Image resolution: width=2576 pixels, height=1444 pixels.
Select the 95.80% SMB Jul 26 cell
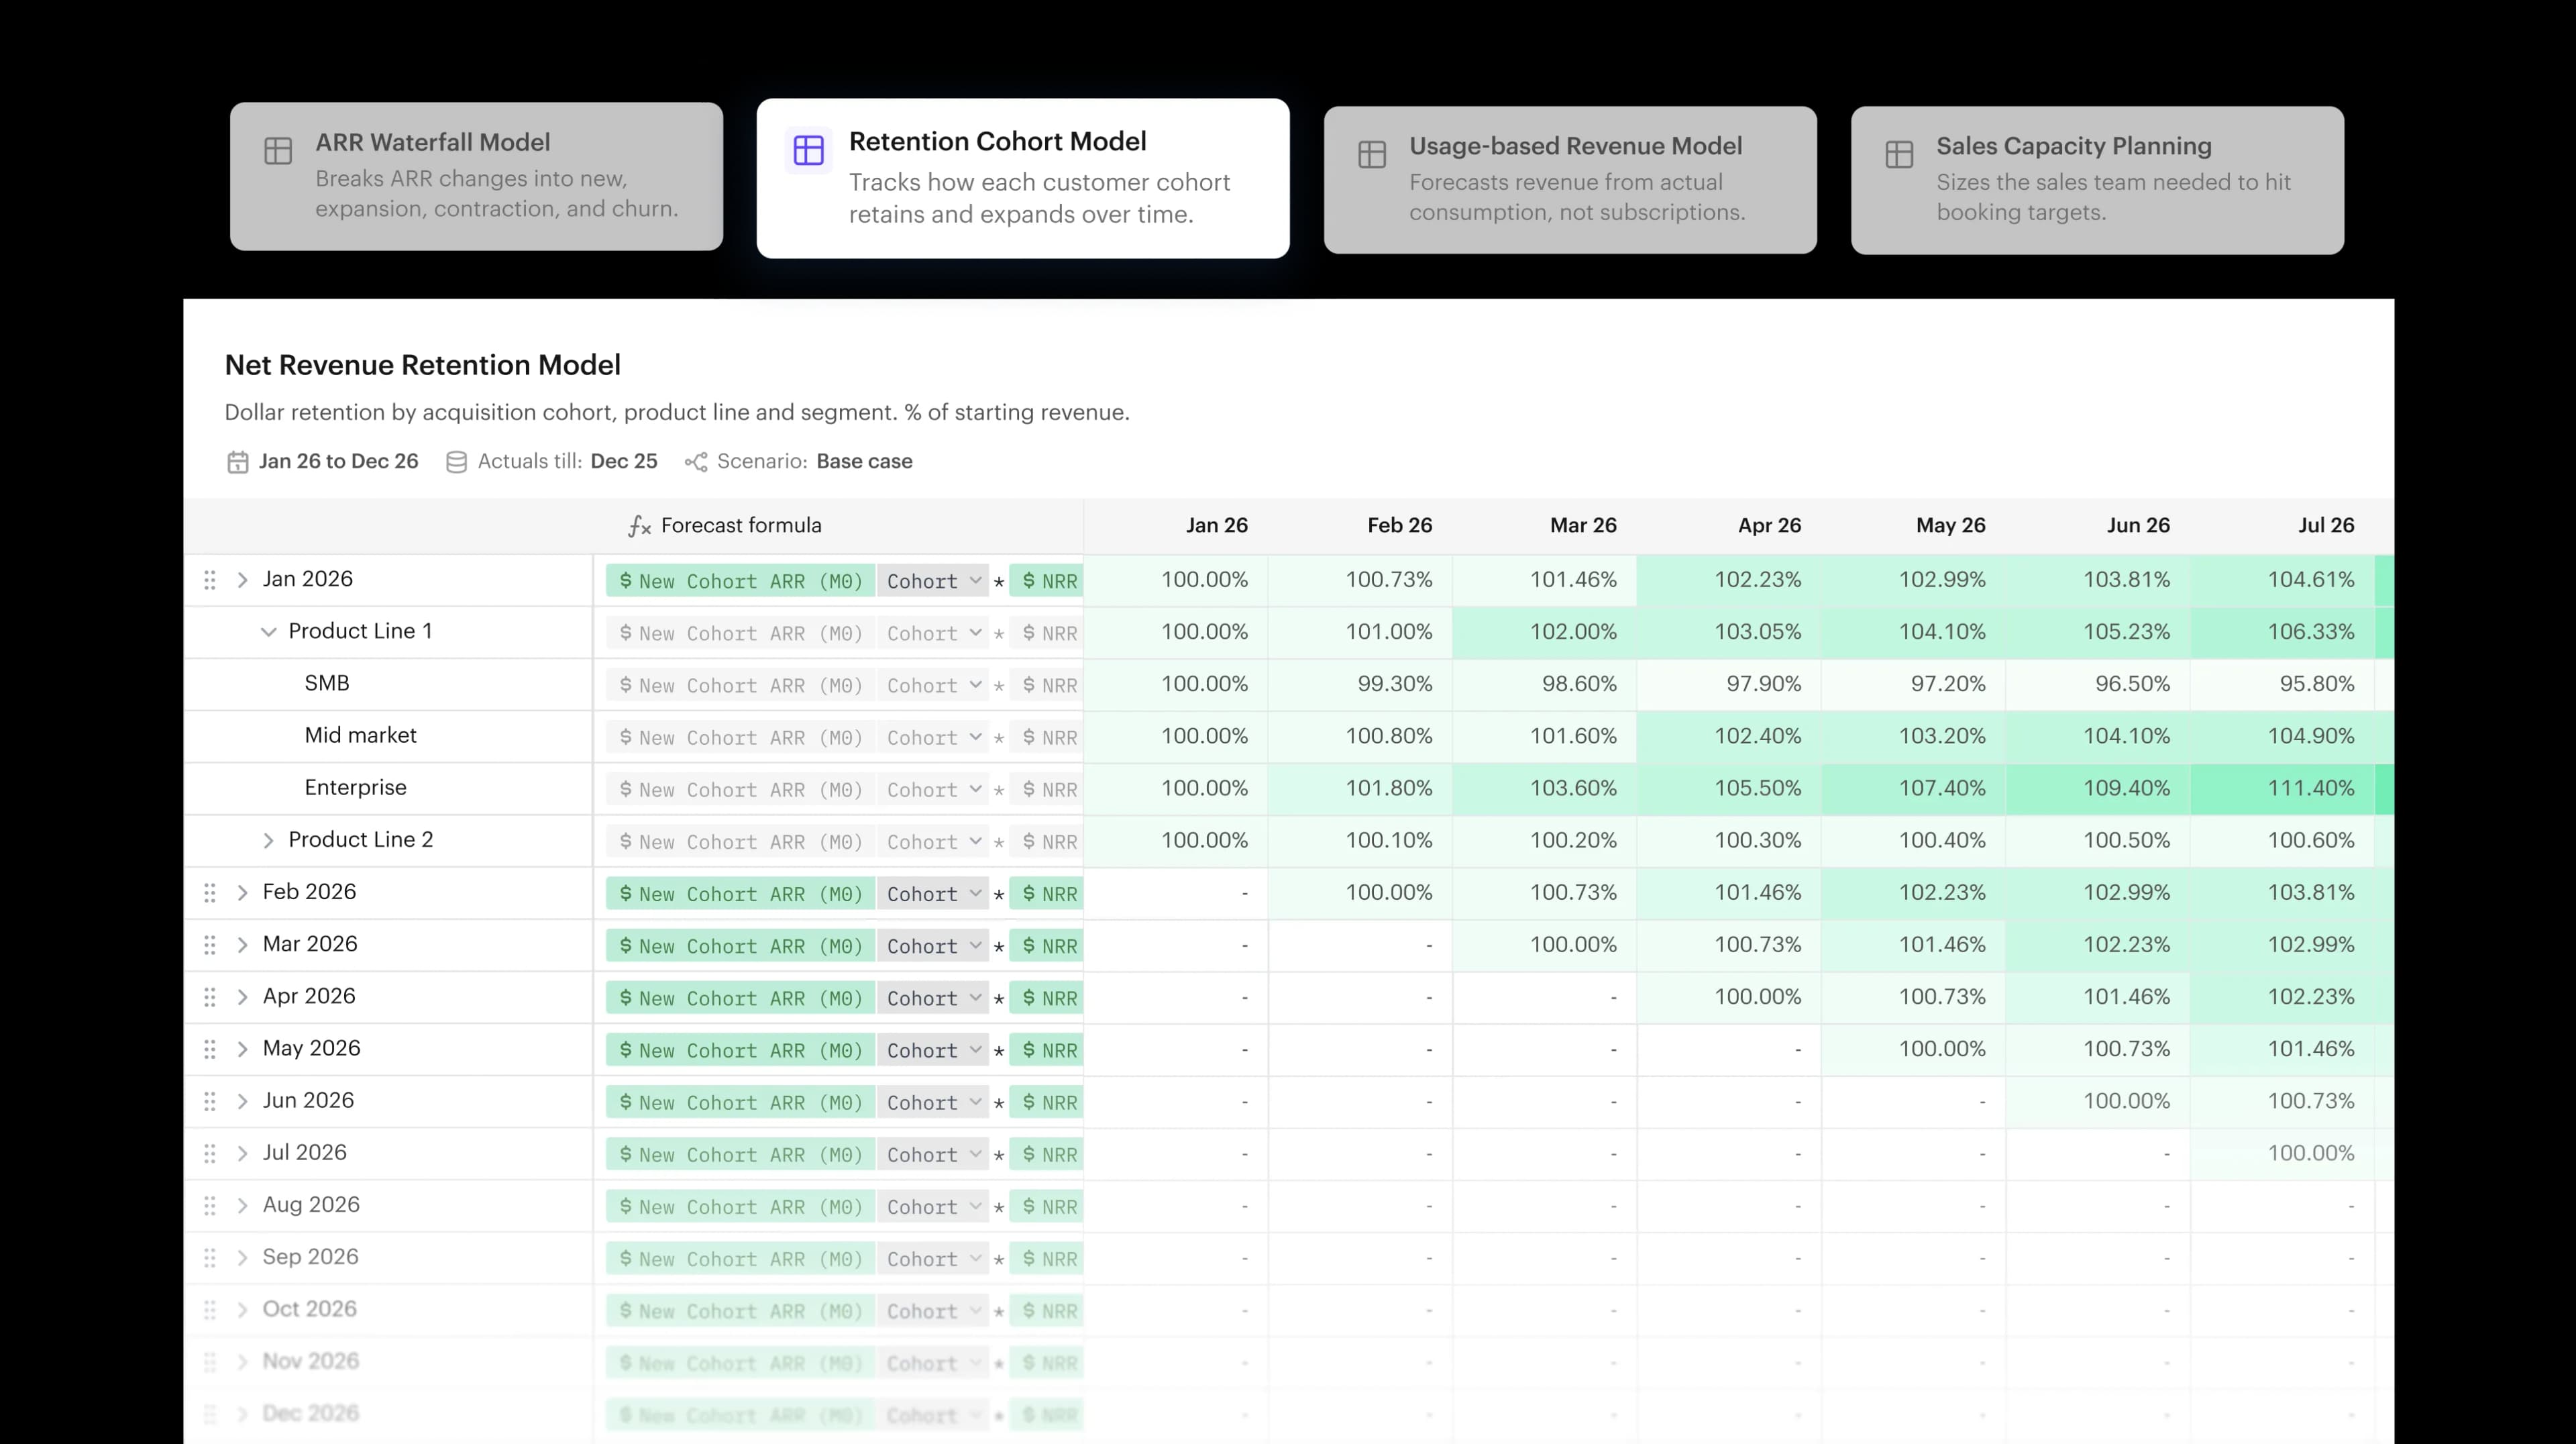(x=2282, y=684)
